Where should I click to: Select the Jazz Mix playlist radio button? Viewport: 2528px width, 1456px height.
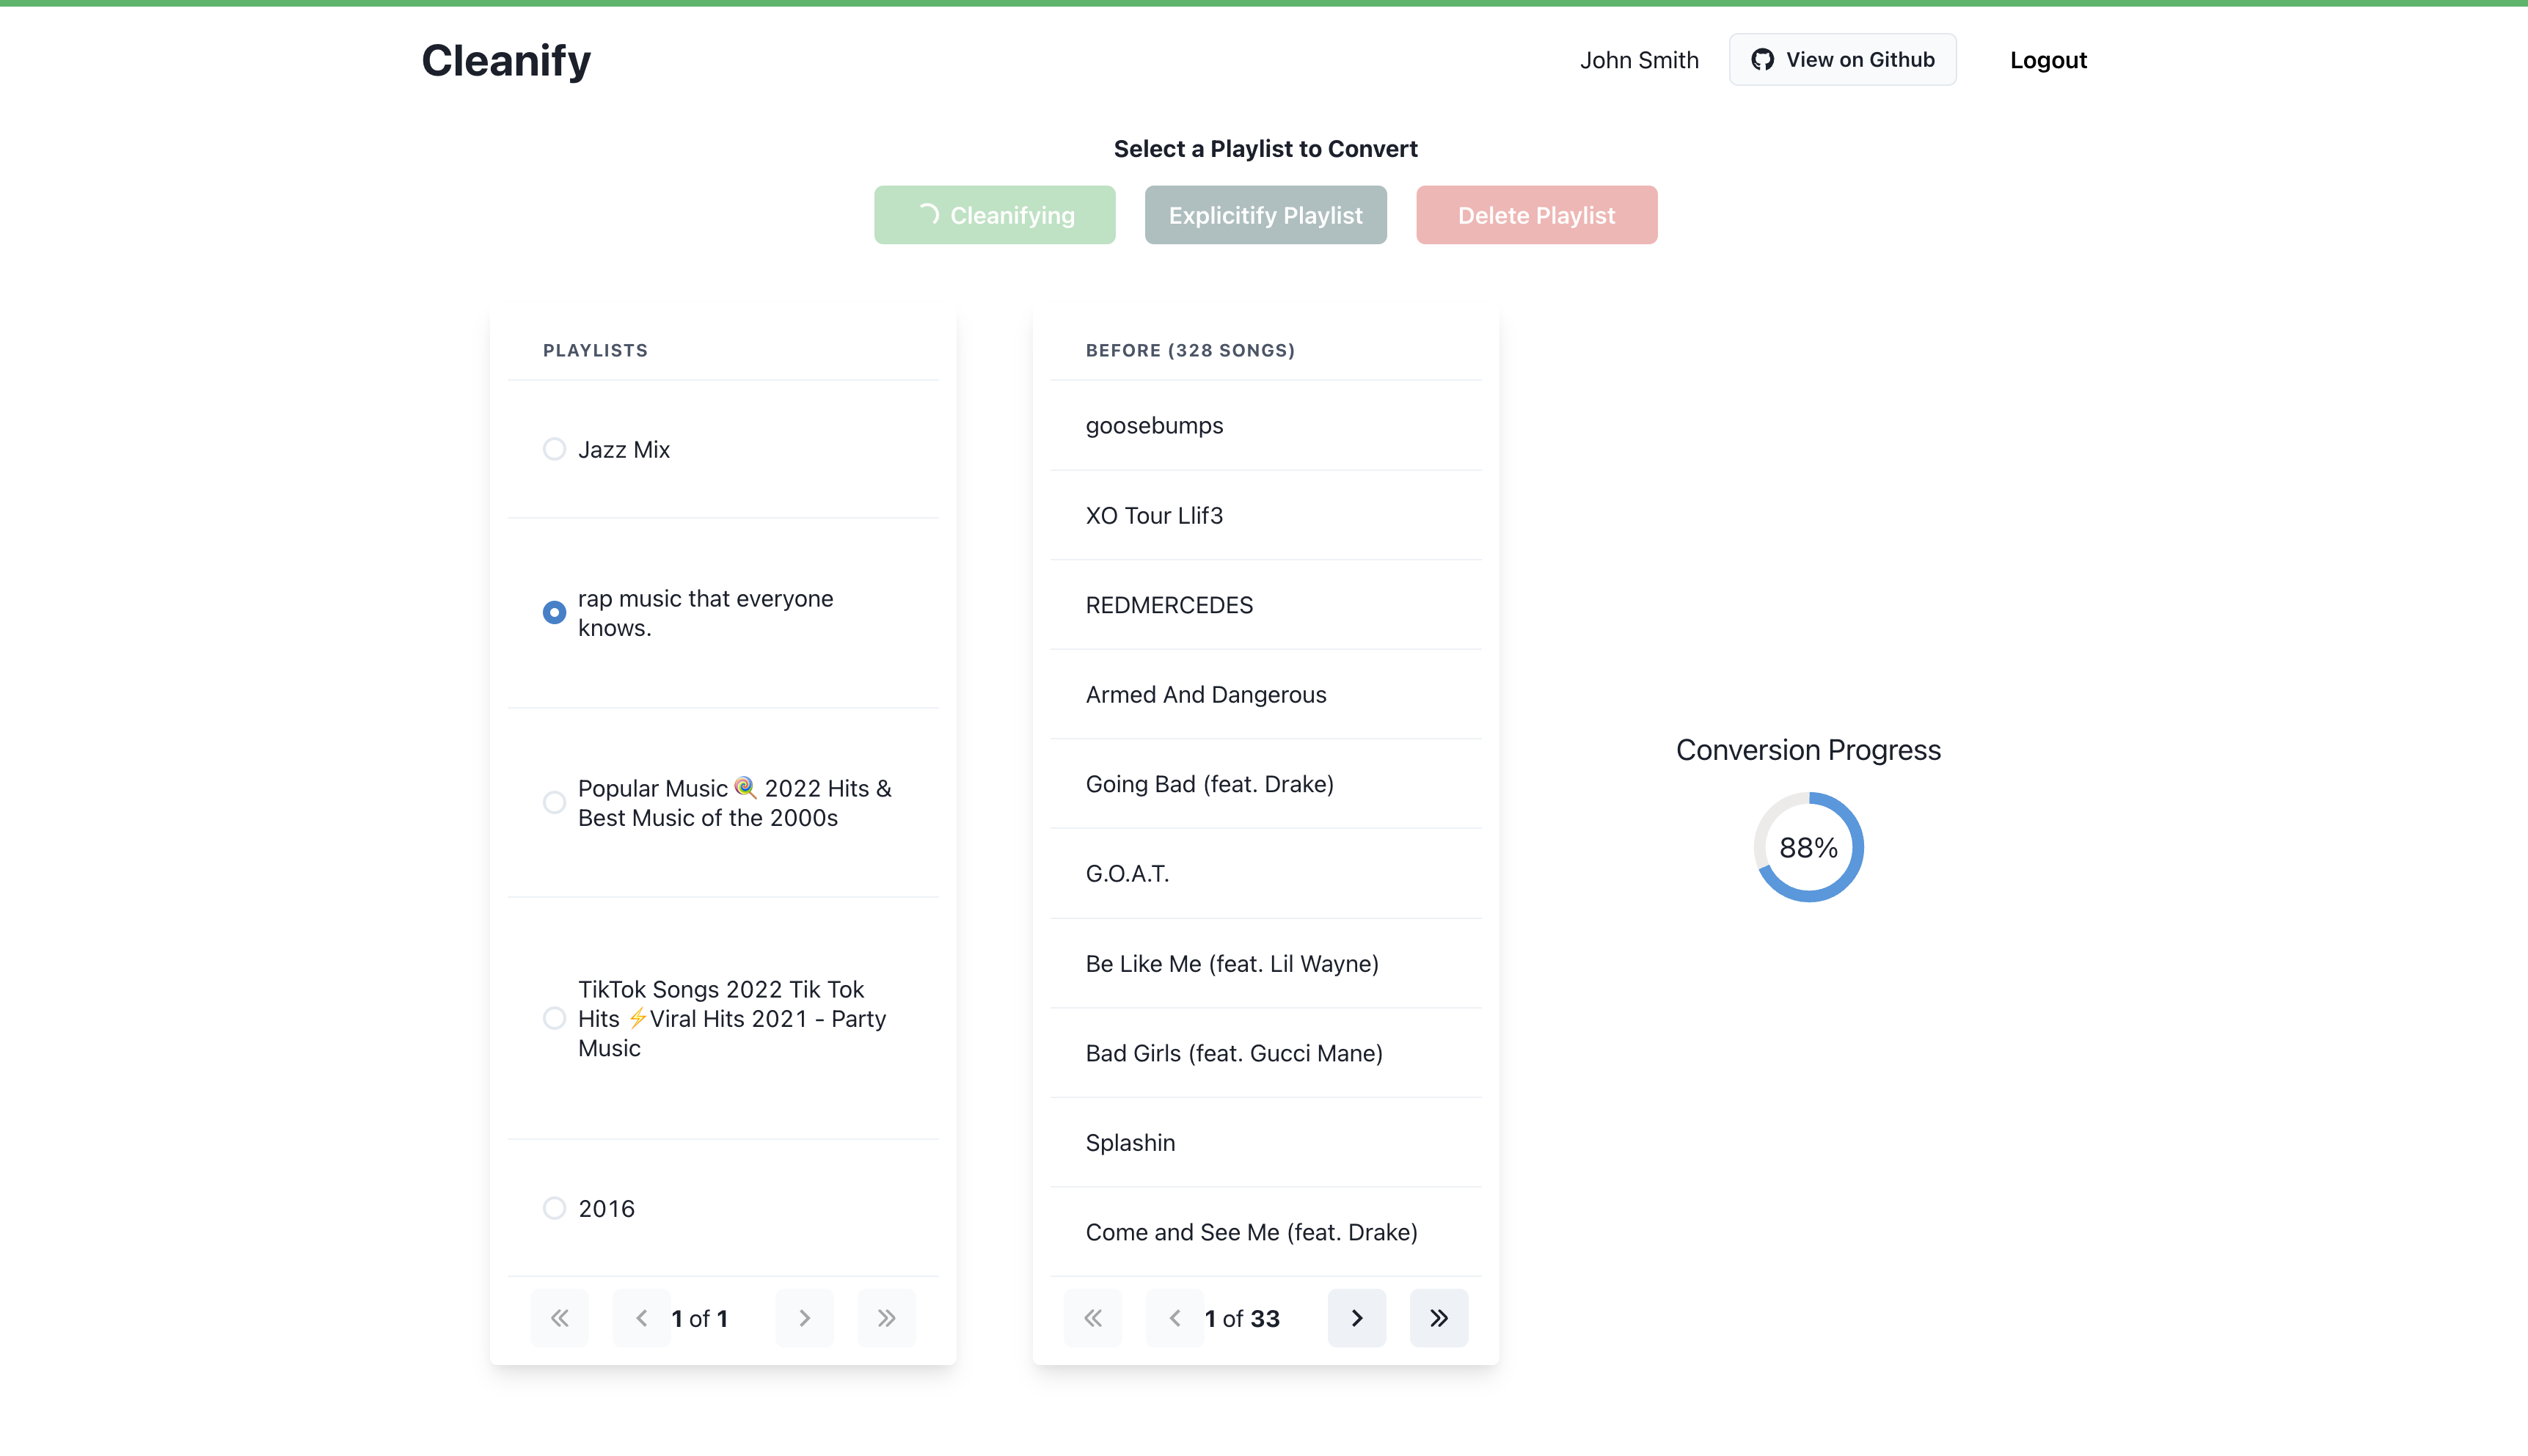pyautogui.click(x=554, y=449)
